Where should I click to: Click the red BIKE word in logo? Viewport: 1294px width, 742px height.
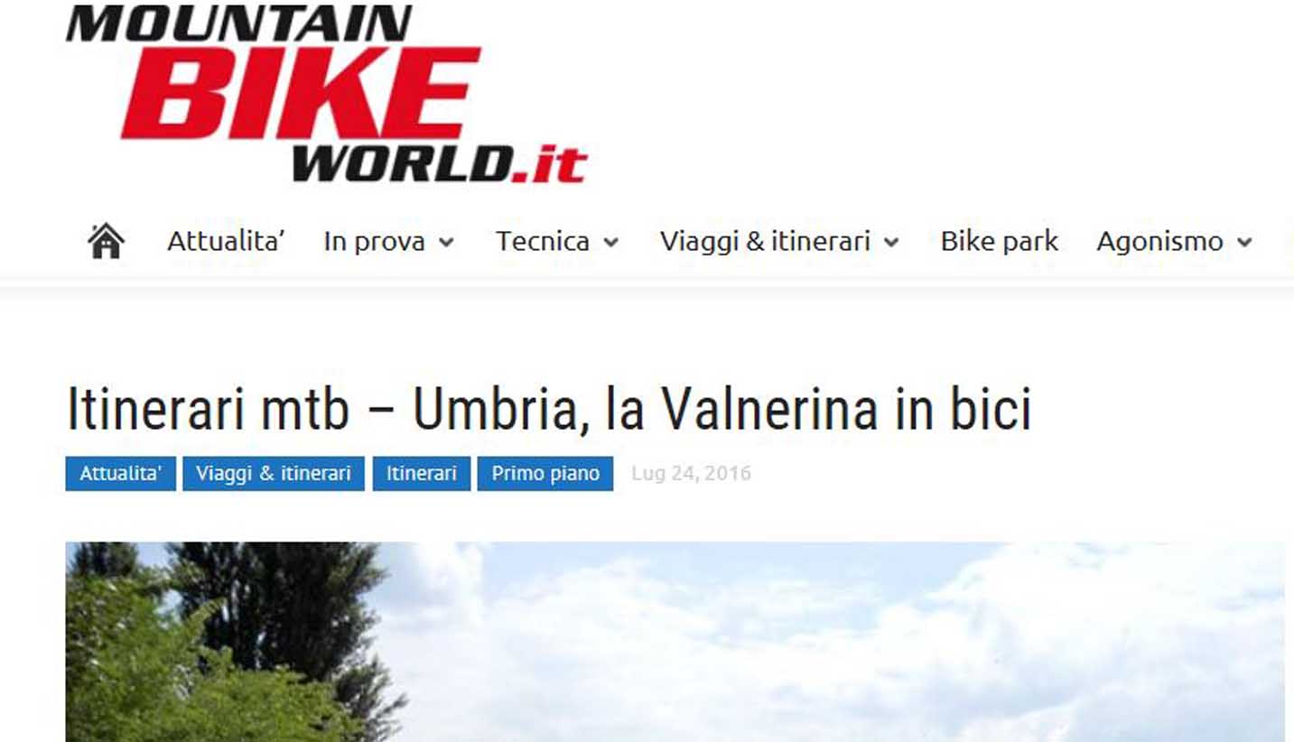[302, 92]
